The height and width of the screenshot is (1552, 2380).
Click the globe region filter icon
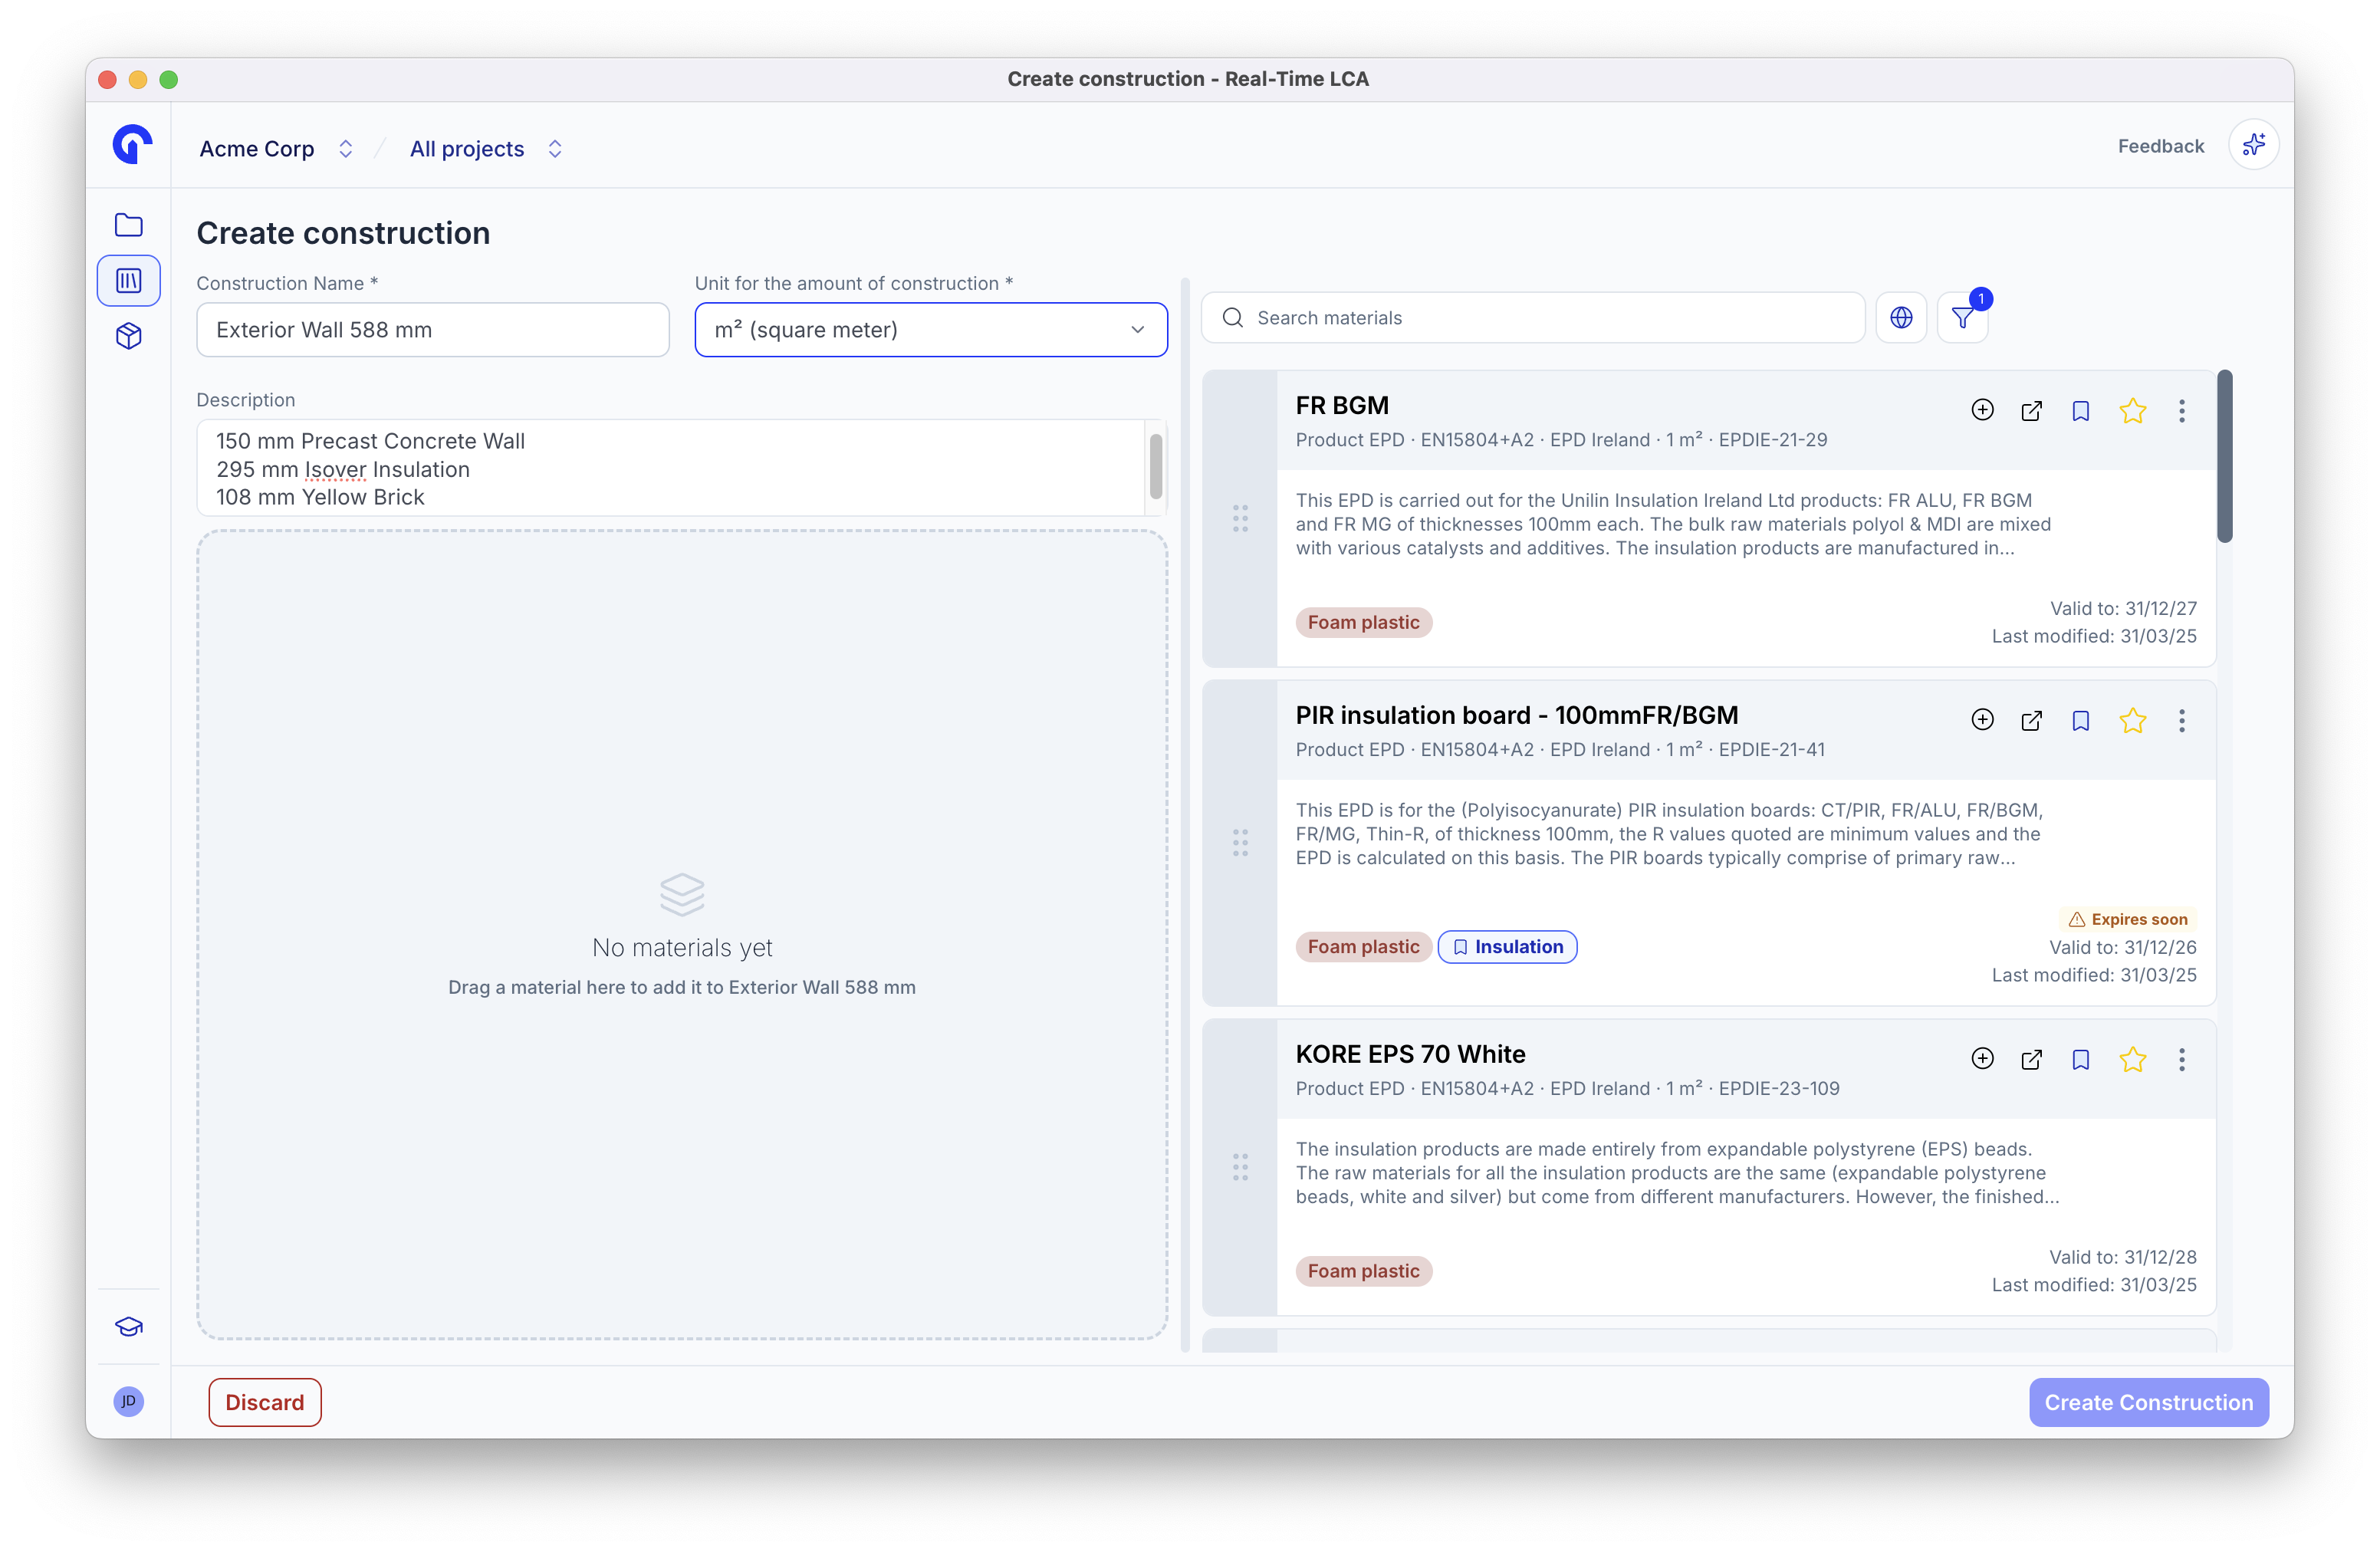pos(1901,317)
